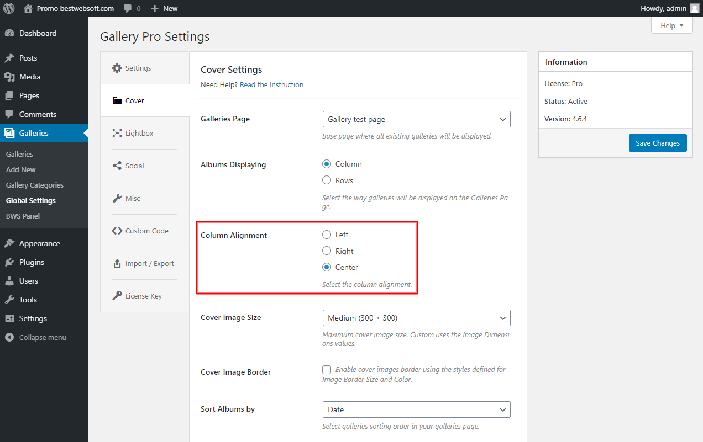
Task: Click the Comments speech bubble sidebar icon
Action: click(9, 114)
